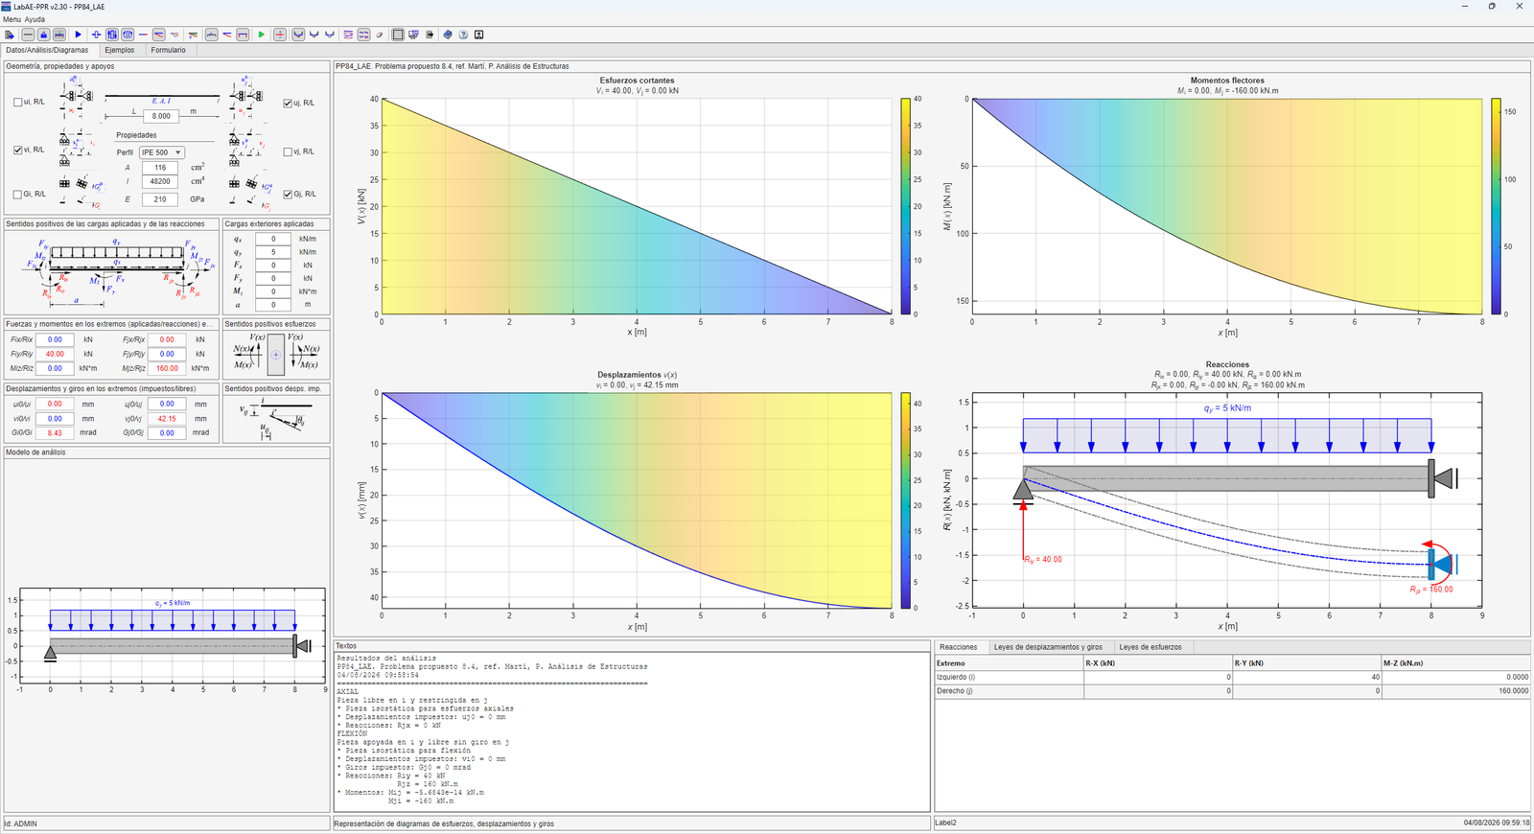Open the Leyes de desplazamientos y giros tab
The width and height of the screenshot is (1534, 834).
1048,647
